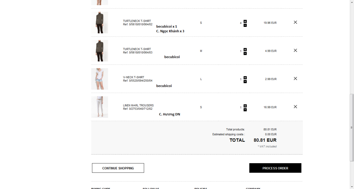
Task: Remove Turtleneck T-shirt size S from cart
Action: (x=295, y=22)
